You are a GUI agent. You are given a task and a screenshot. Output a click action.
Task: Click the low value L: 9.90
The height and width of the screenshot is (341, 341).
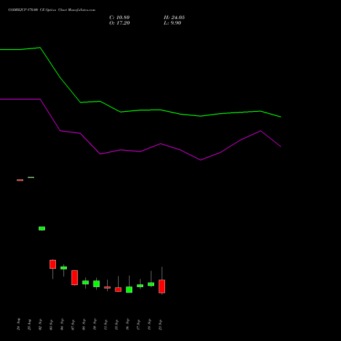click(x=173, y=23)
